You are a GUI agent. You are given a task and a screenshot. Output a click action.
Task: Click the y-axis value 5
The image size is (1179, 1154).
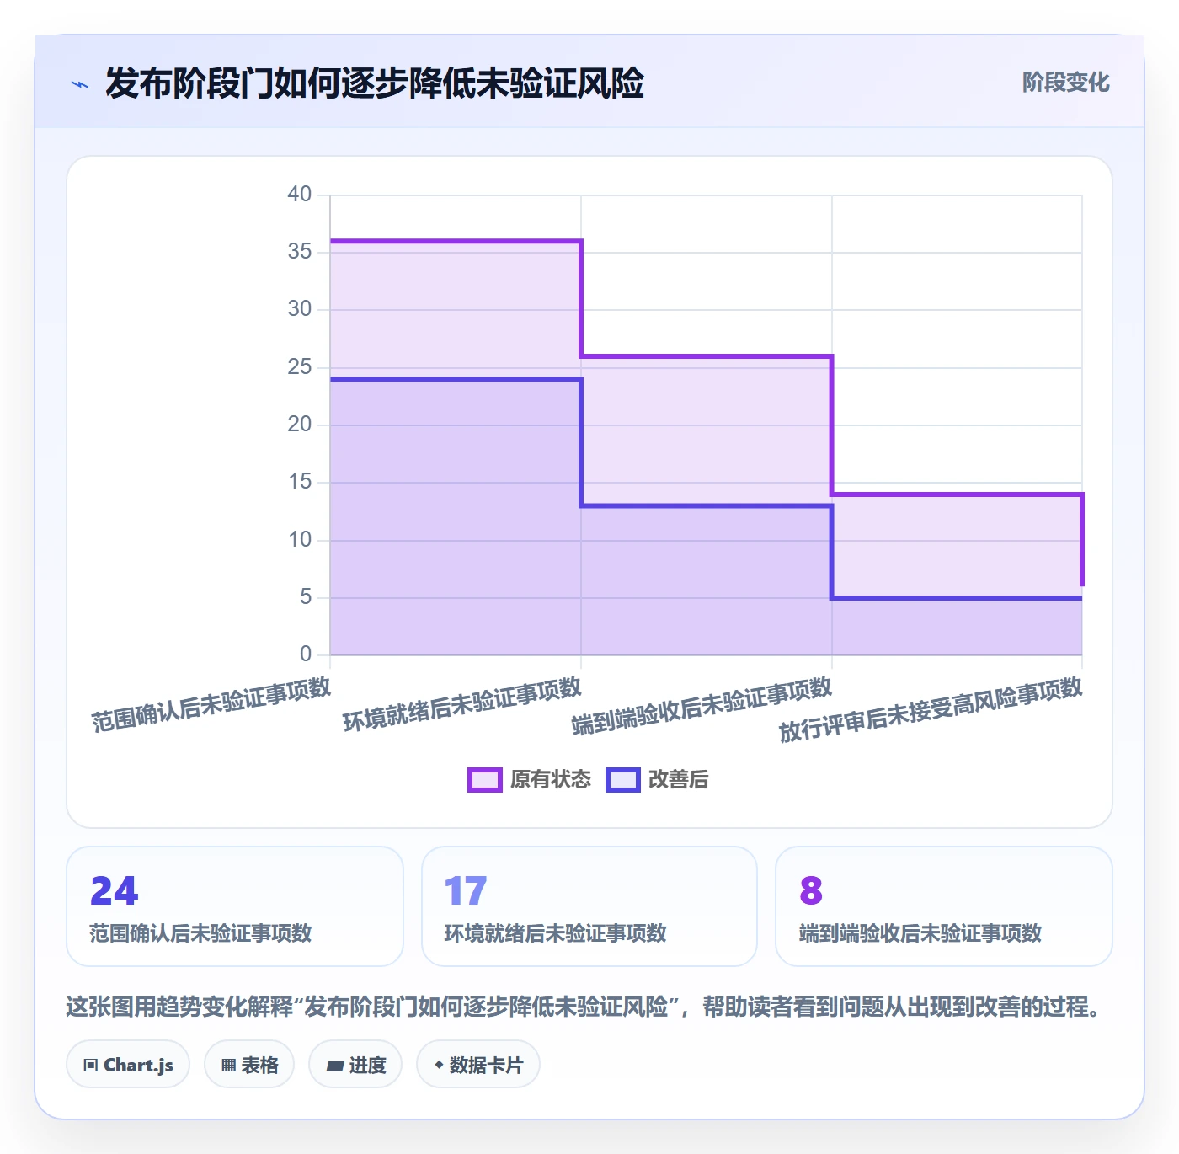click(306, 597)
